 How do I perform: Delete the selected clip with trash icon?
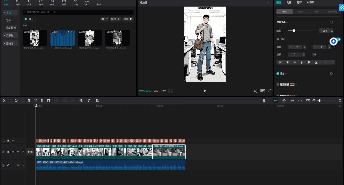49,101
